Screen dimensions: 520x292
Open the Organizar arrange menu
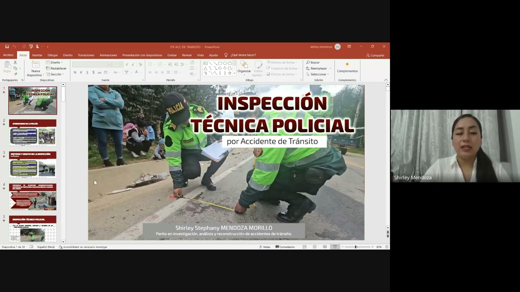tap(244, 67)
